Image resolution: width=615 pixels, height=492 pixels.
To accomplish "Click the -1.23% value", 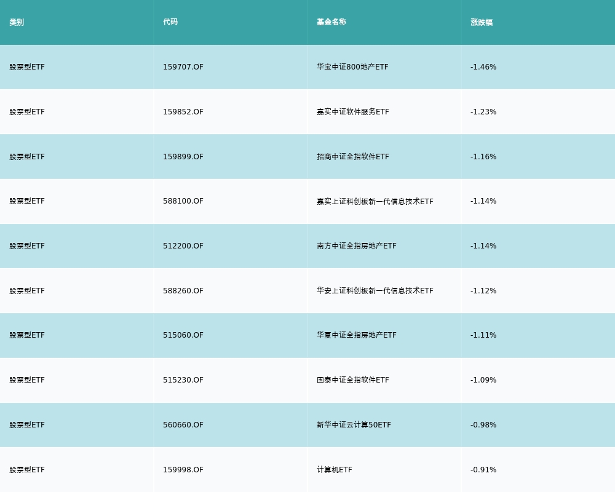I will coord(483,112).
